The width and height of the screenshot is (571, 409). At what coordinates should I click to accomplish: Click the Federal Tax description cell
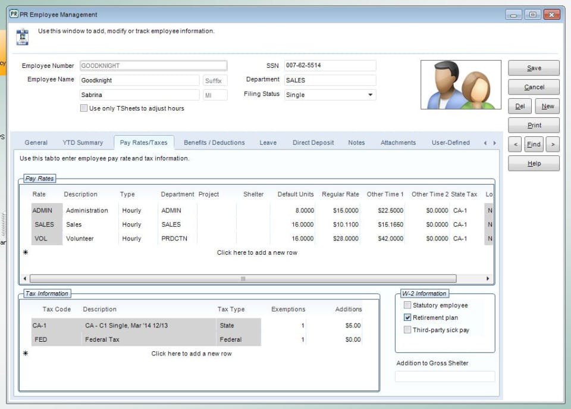coord(149,339)
